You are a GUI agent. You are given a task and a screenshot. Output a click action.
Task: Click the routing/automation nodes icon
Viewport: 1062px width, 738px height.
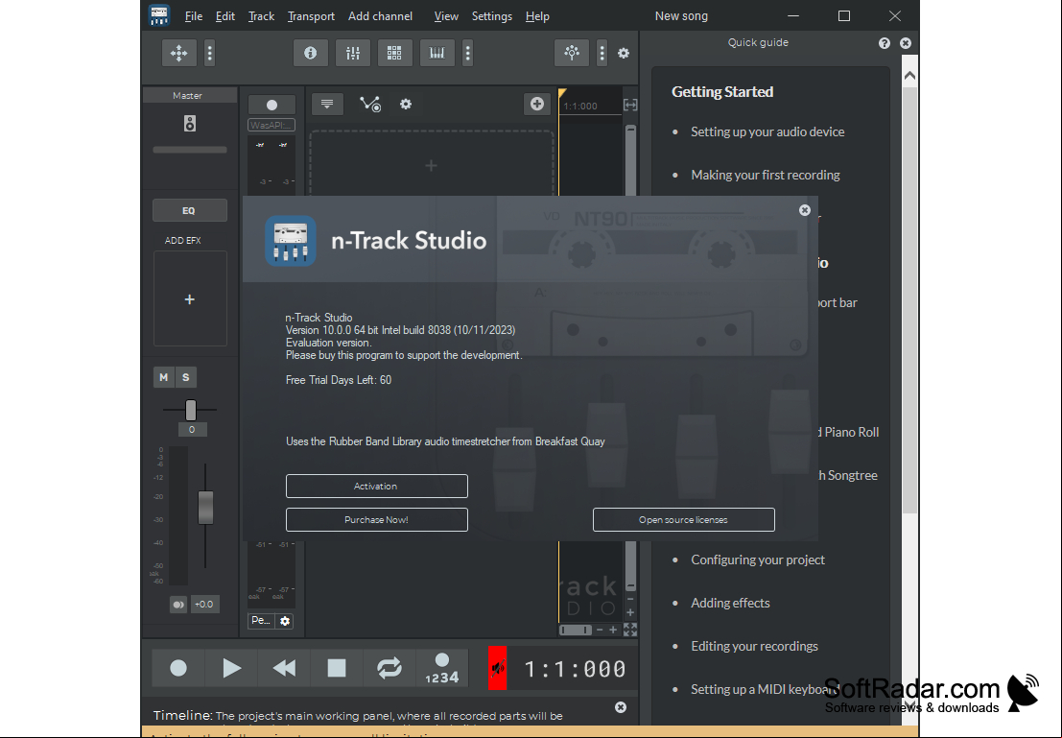(x=370, y=104)
